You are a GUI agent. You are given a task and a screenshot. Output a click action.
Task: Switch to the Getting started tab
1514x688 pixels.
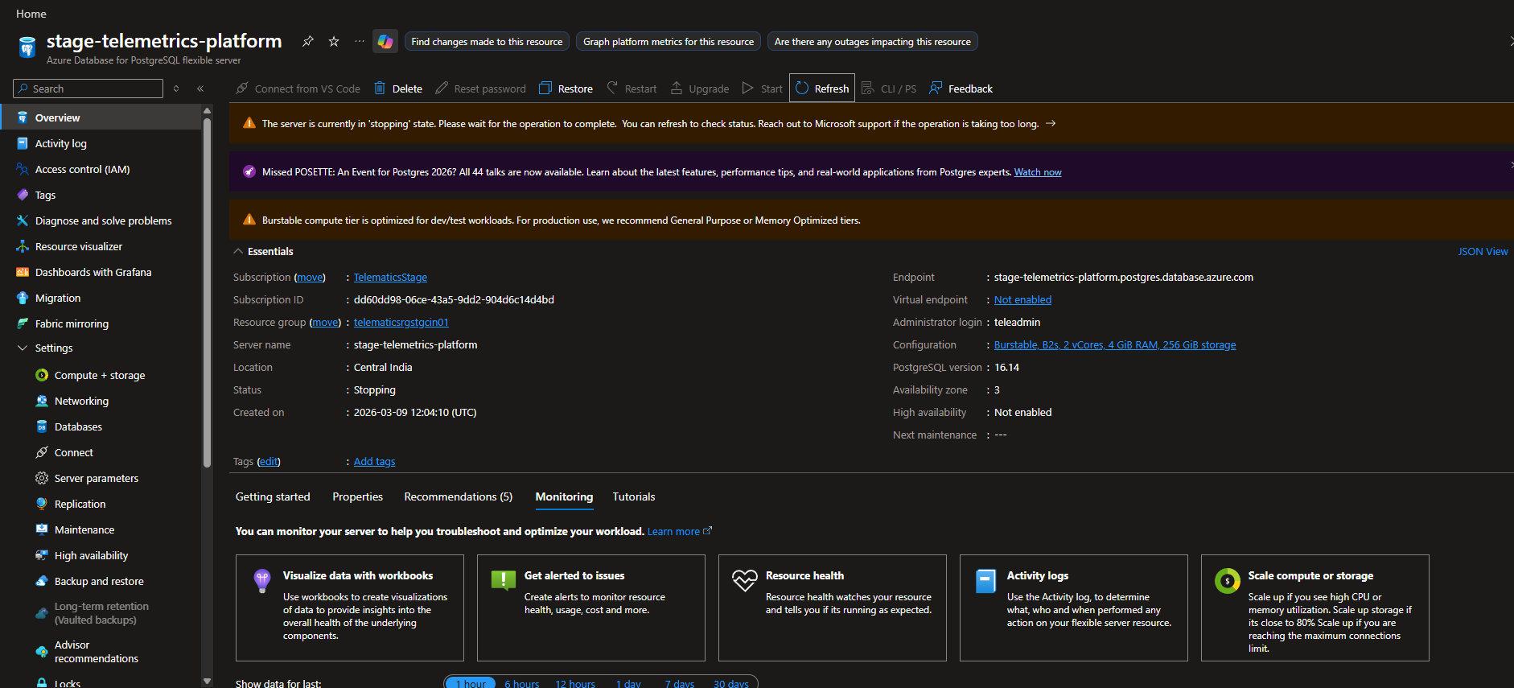pos(273,496)
